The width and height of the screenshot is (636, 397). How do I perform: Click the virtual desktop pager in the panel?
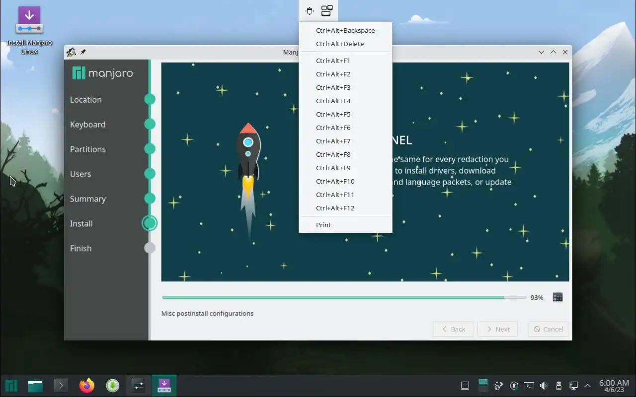(483, 385)
